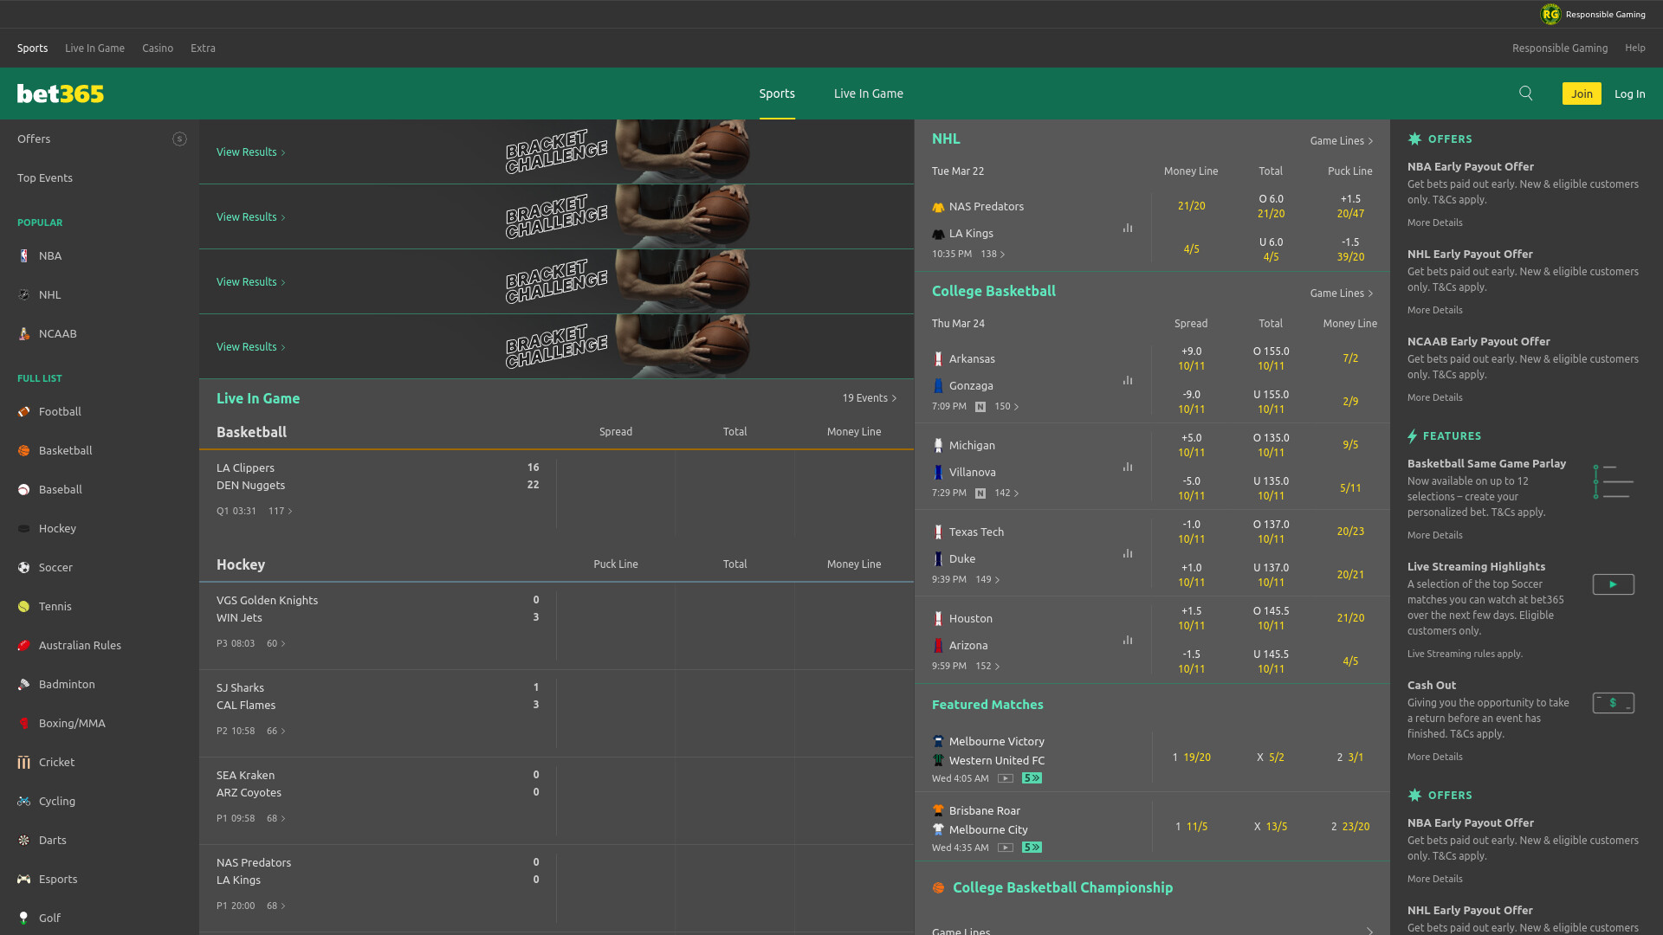Click the NCAAB icon in Popular
This screenshot has height=935, width=1663.
pos(24,333)
